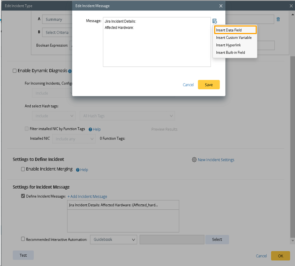
Task: Expand the All Hash Tags dropdown
Action: coord(127,116)
